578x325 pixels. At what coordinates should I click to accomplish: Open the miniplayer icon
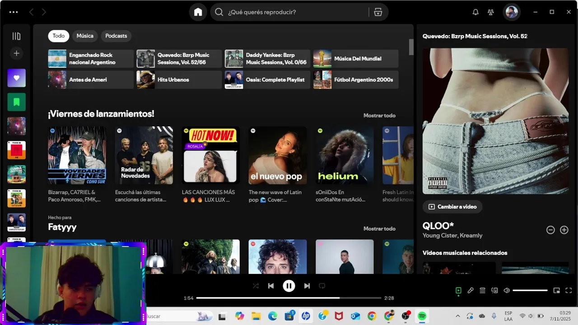557,290
